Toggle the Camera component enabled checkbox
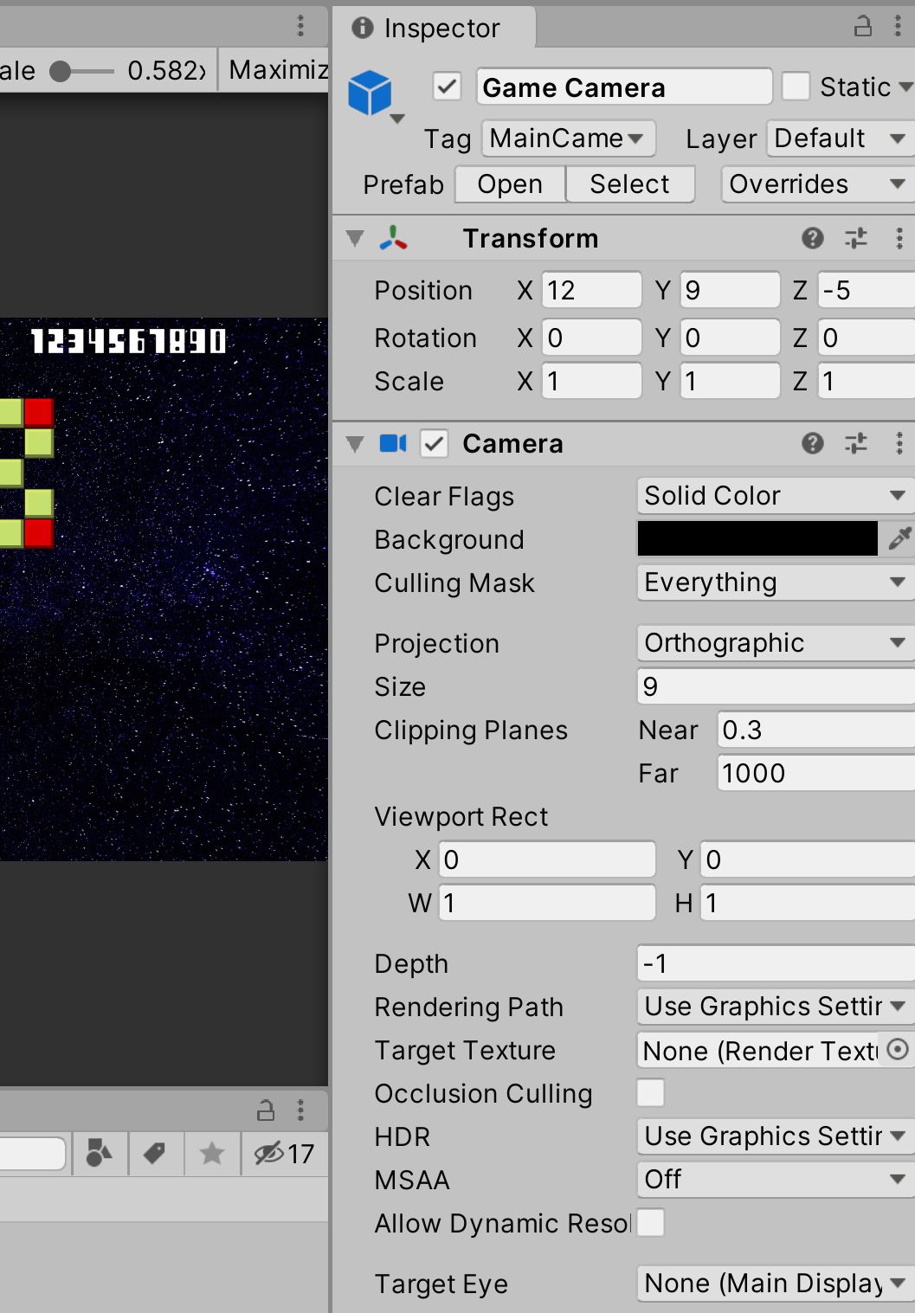Screen dimensions: 915x1313 click(x=434, y=443)
